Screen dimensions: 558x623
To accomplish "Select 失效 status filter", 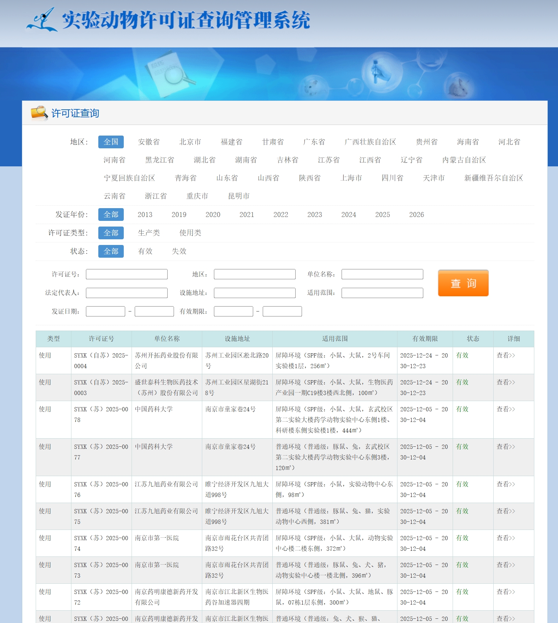I will [179, 251].
